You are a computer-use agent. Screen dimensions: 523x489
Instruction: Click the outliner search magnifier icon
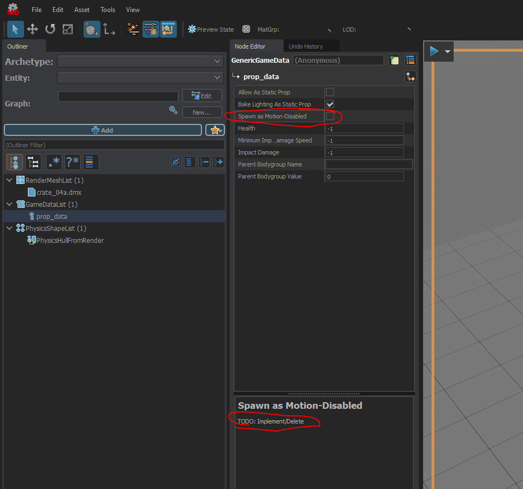click(x=173, y=110)
